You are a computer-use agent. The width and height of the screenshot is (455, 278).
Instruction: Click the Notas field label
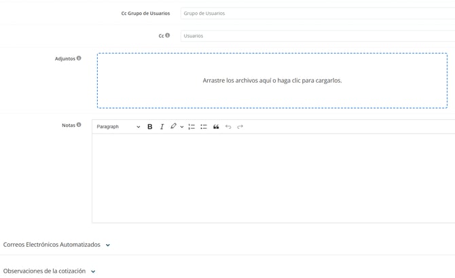68,125
